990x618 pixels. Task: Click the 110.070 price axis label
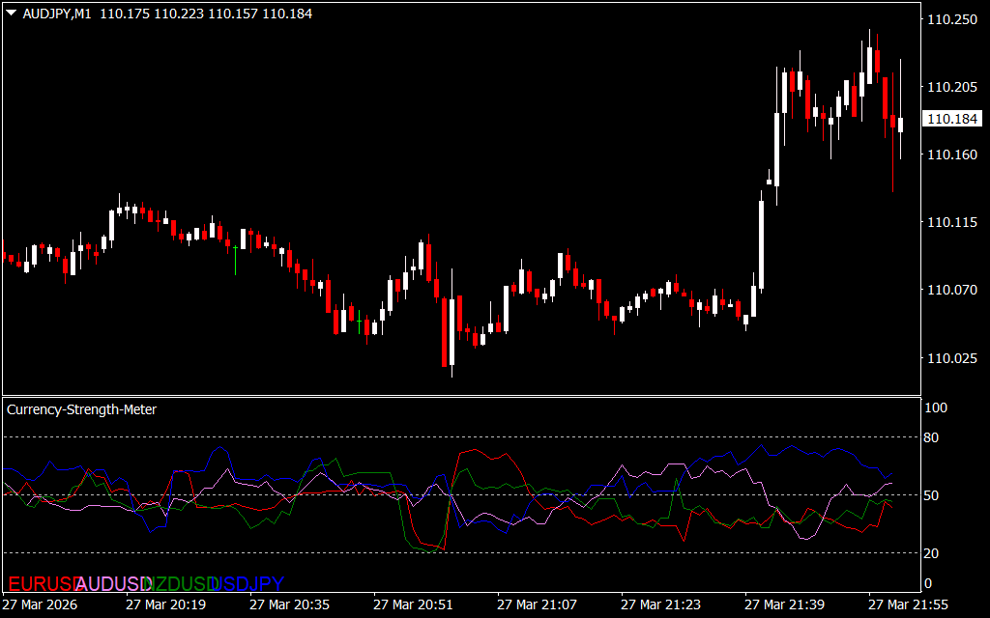tap(951, 290)
